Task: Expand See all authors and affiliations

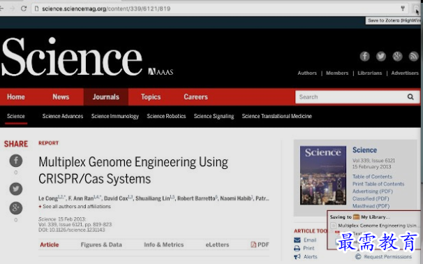Action: tap(77, 207)
